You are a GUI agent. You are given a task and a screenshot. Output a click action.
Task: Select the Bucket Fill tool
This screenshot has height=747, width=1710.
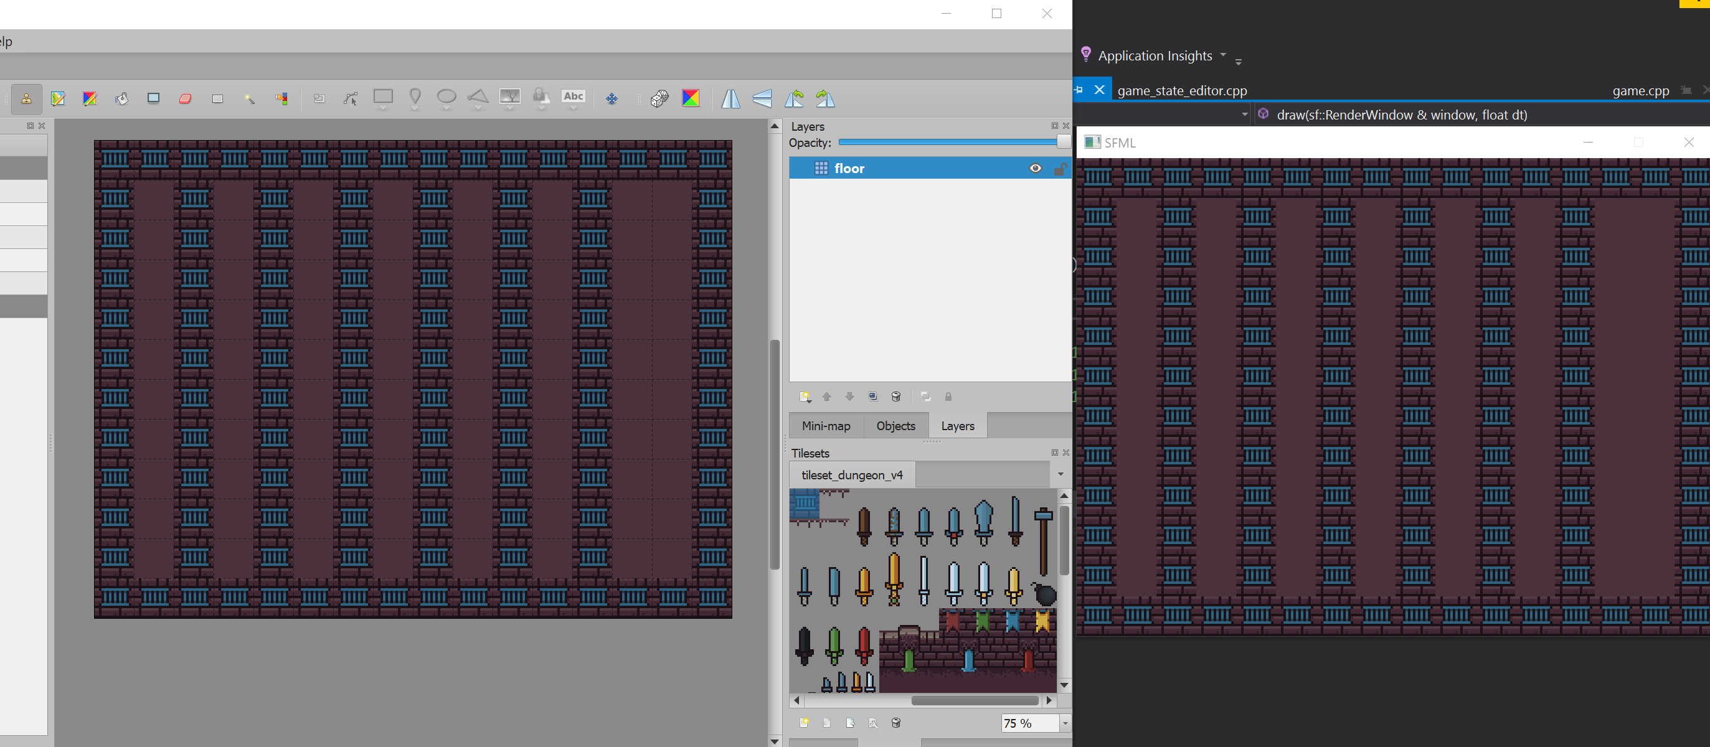click(x=121, y=99)
